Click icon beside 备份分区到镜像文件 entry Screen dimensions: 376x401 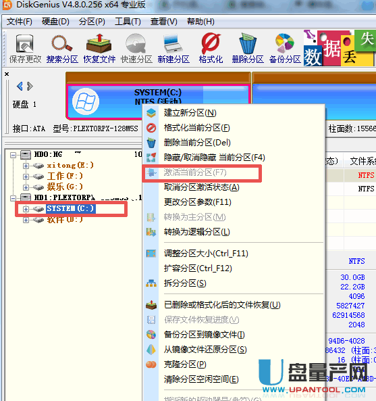point(151,335)
